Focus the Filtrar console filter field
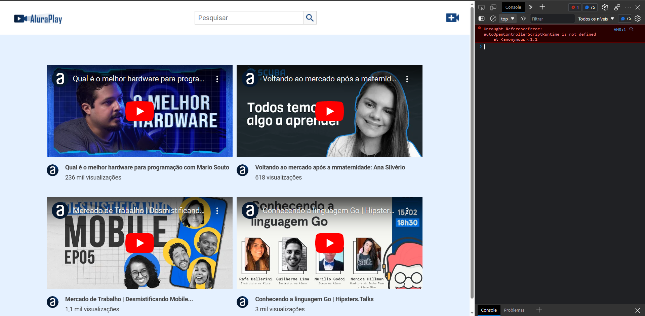The width and height of the screenshot is (645, 316). click(552, 19)
